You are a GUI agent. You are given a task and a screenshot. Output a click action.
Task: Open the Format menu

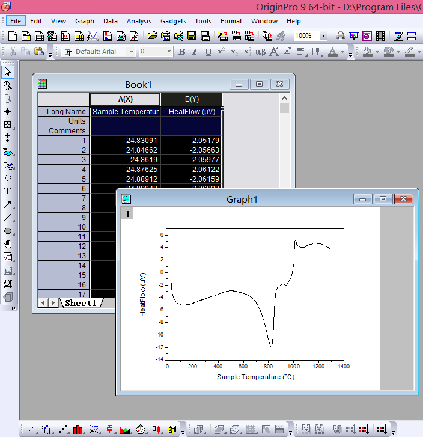tap(231, 21)
